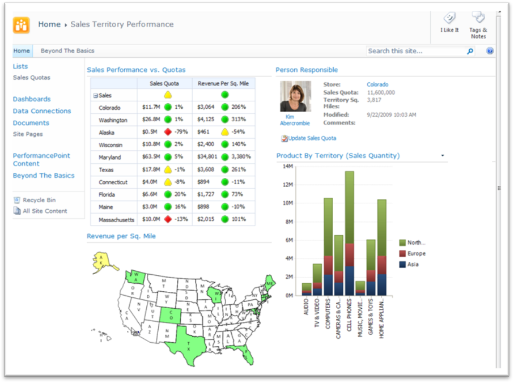The image size is (514, 383).
Task: Open Tags & Notes icon
Action: coord(478,18)
